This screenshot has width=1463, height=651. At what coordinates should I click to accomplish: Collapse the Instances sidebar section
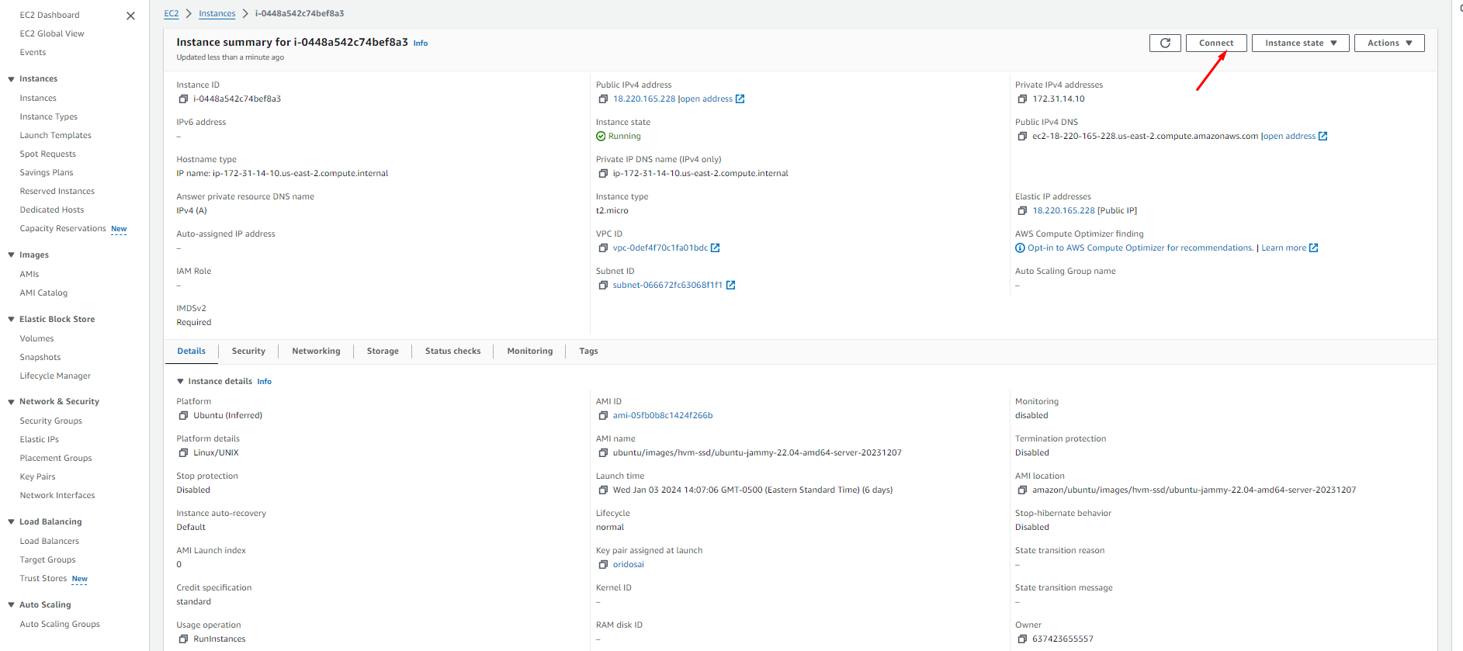coord(11,79)
